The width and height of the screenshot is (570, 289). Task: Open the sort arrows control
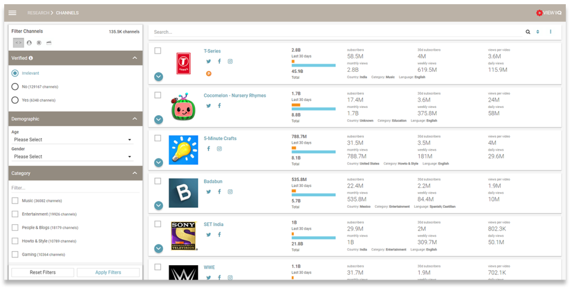(538, 32)
